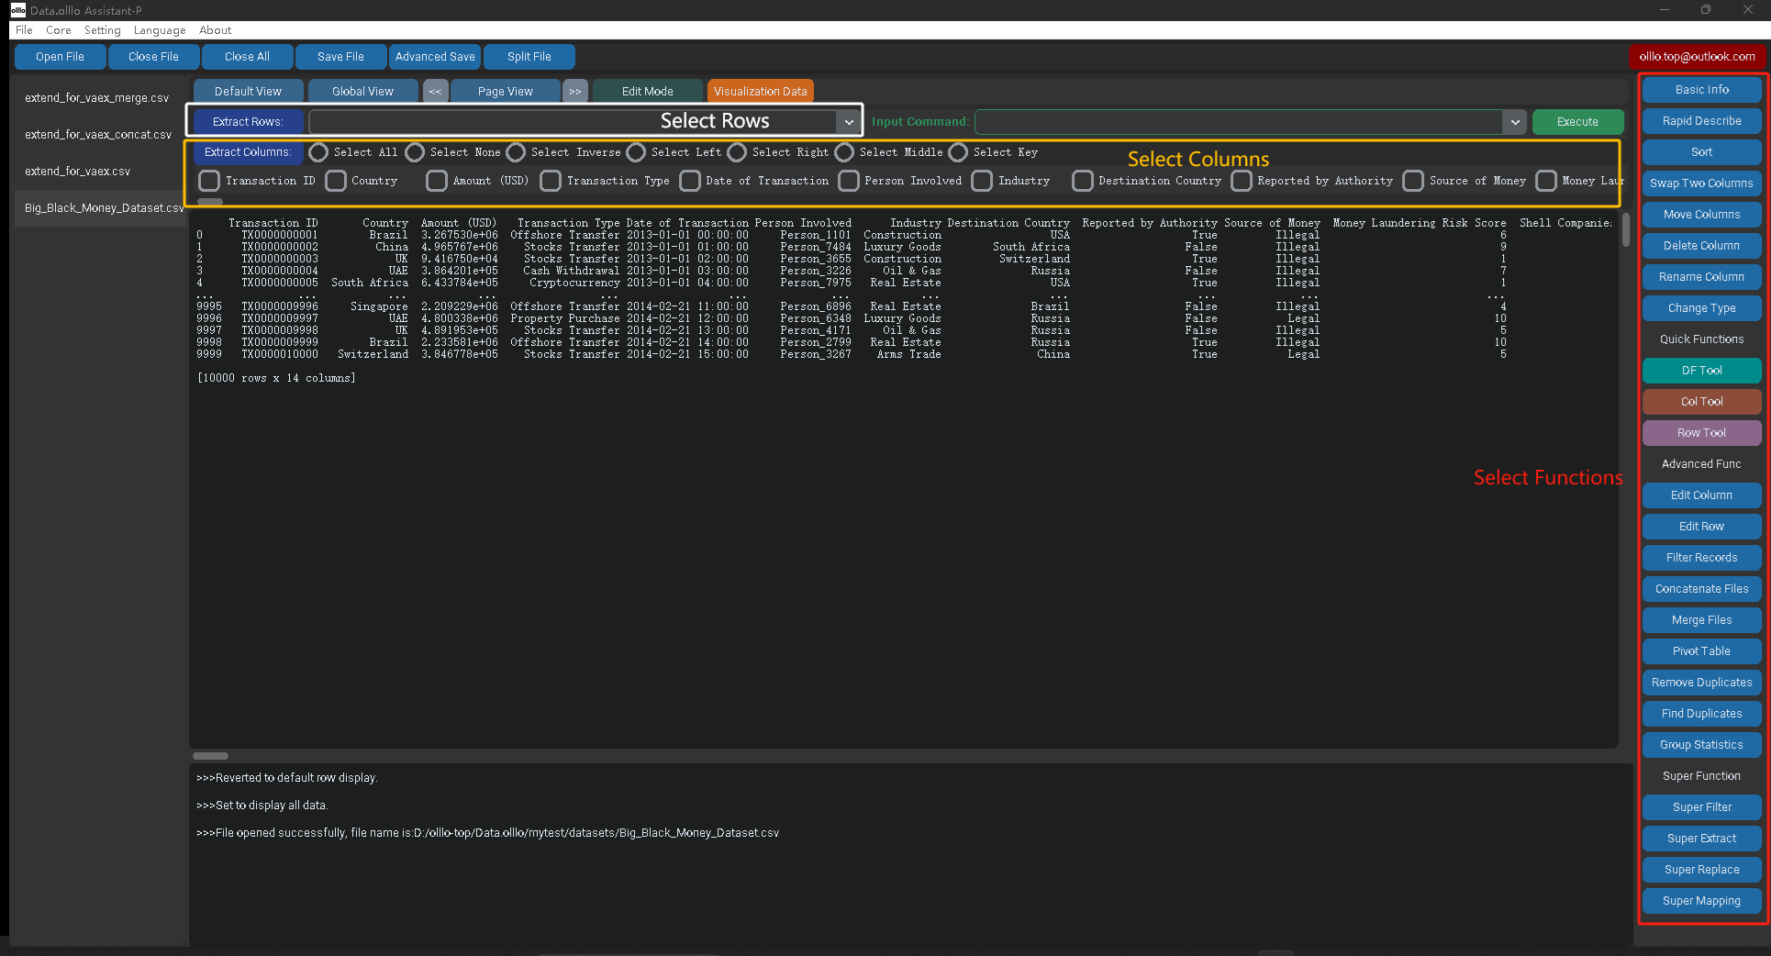This screenshot has width=1771, height=956.
Task: Choose the Select Key radio option
Action: point(958,152)
